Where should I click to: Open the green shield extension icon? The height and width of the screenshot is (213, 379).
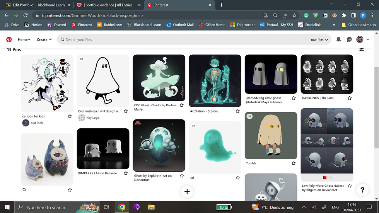tap(316, 15)
